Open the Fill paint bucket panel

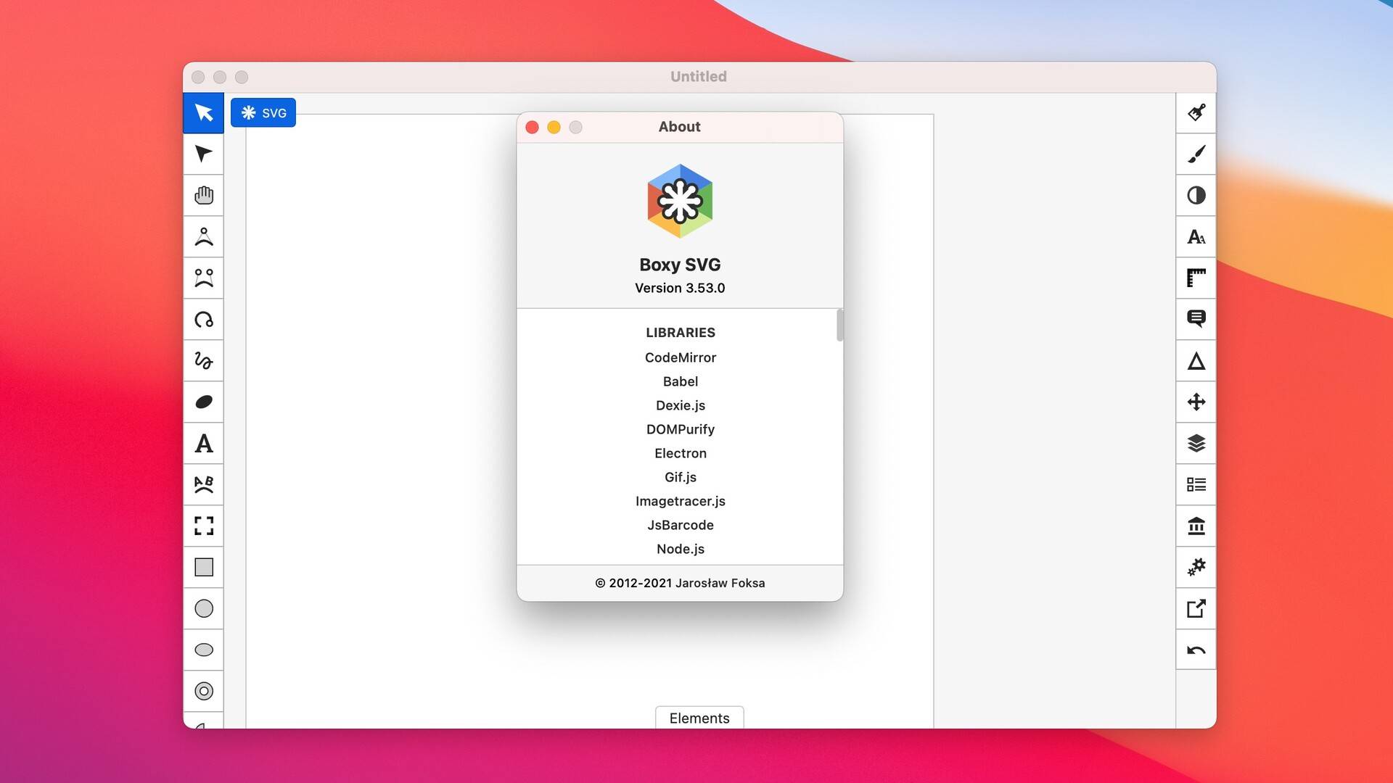(x=1196, y=113)
